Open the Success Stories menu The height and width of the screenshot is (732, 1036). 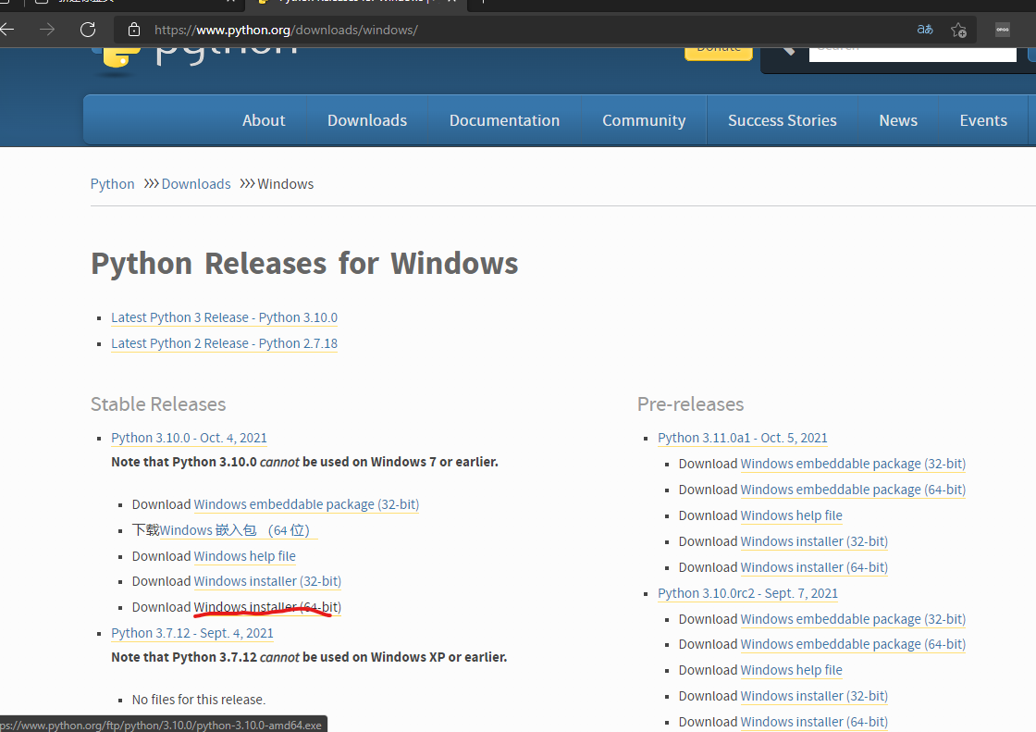click(x=783, y=120)
